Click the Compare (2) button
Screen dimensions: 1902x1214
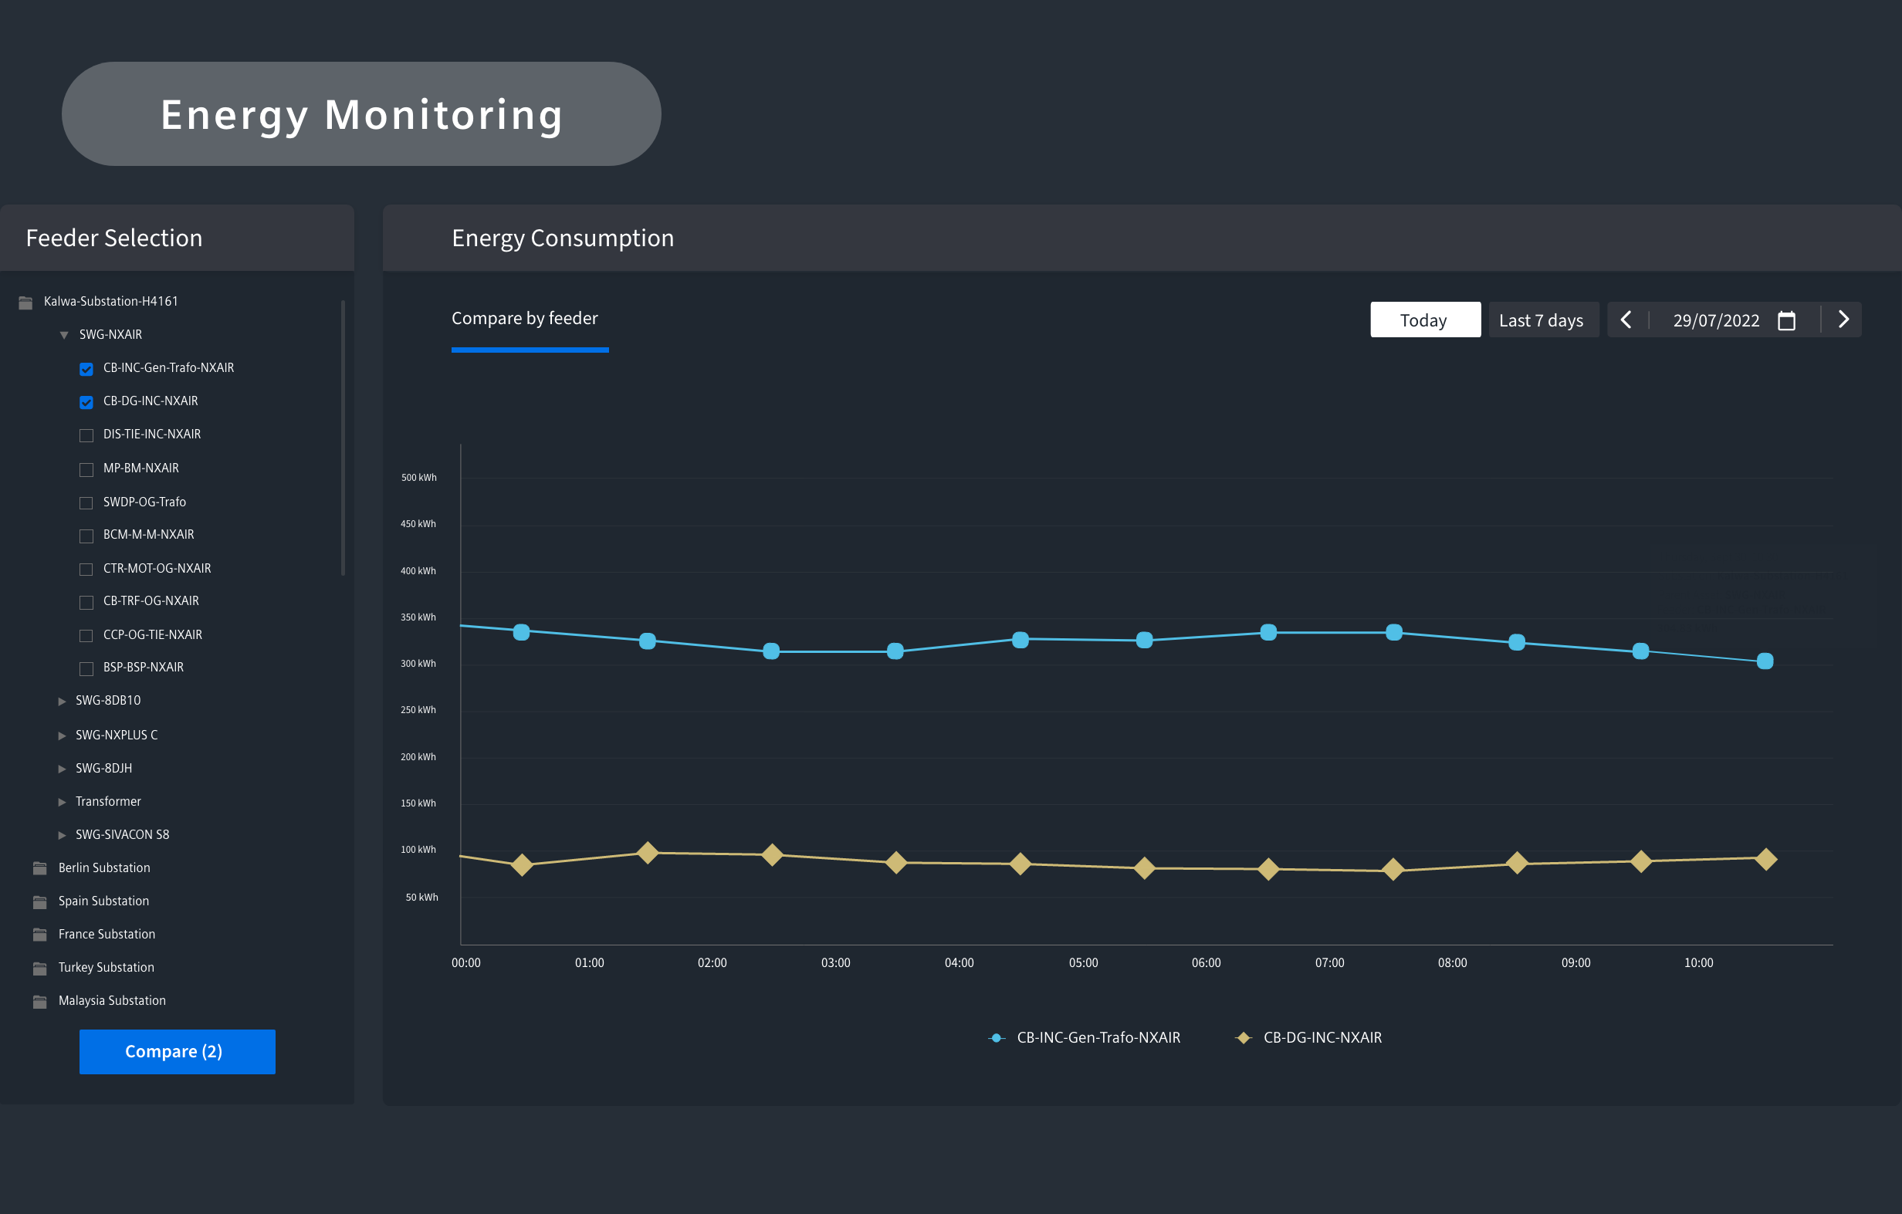click(x=177, y=1051)
